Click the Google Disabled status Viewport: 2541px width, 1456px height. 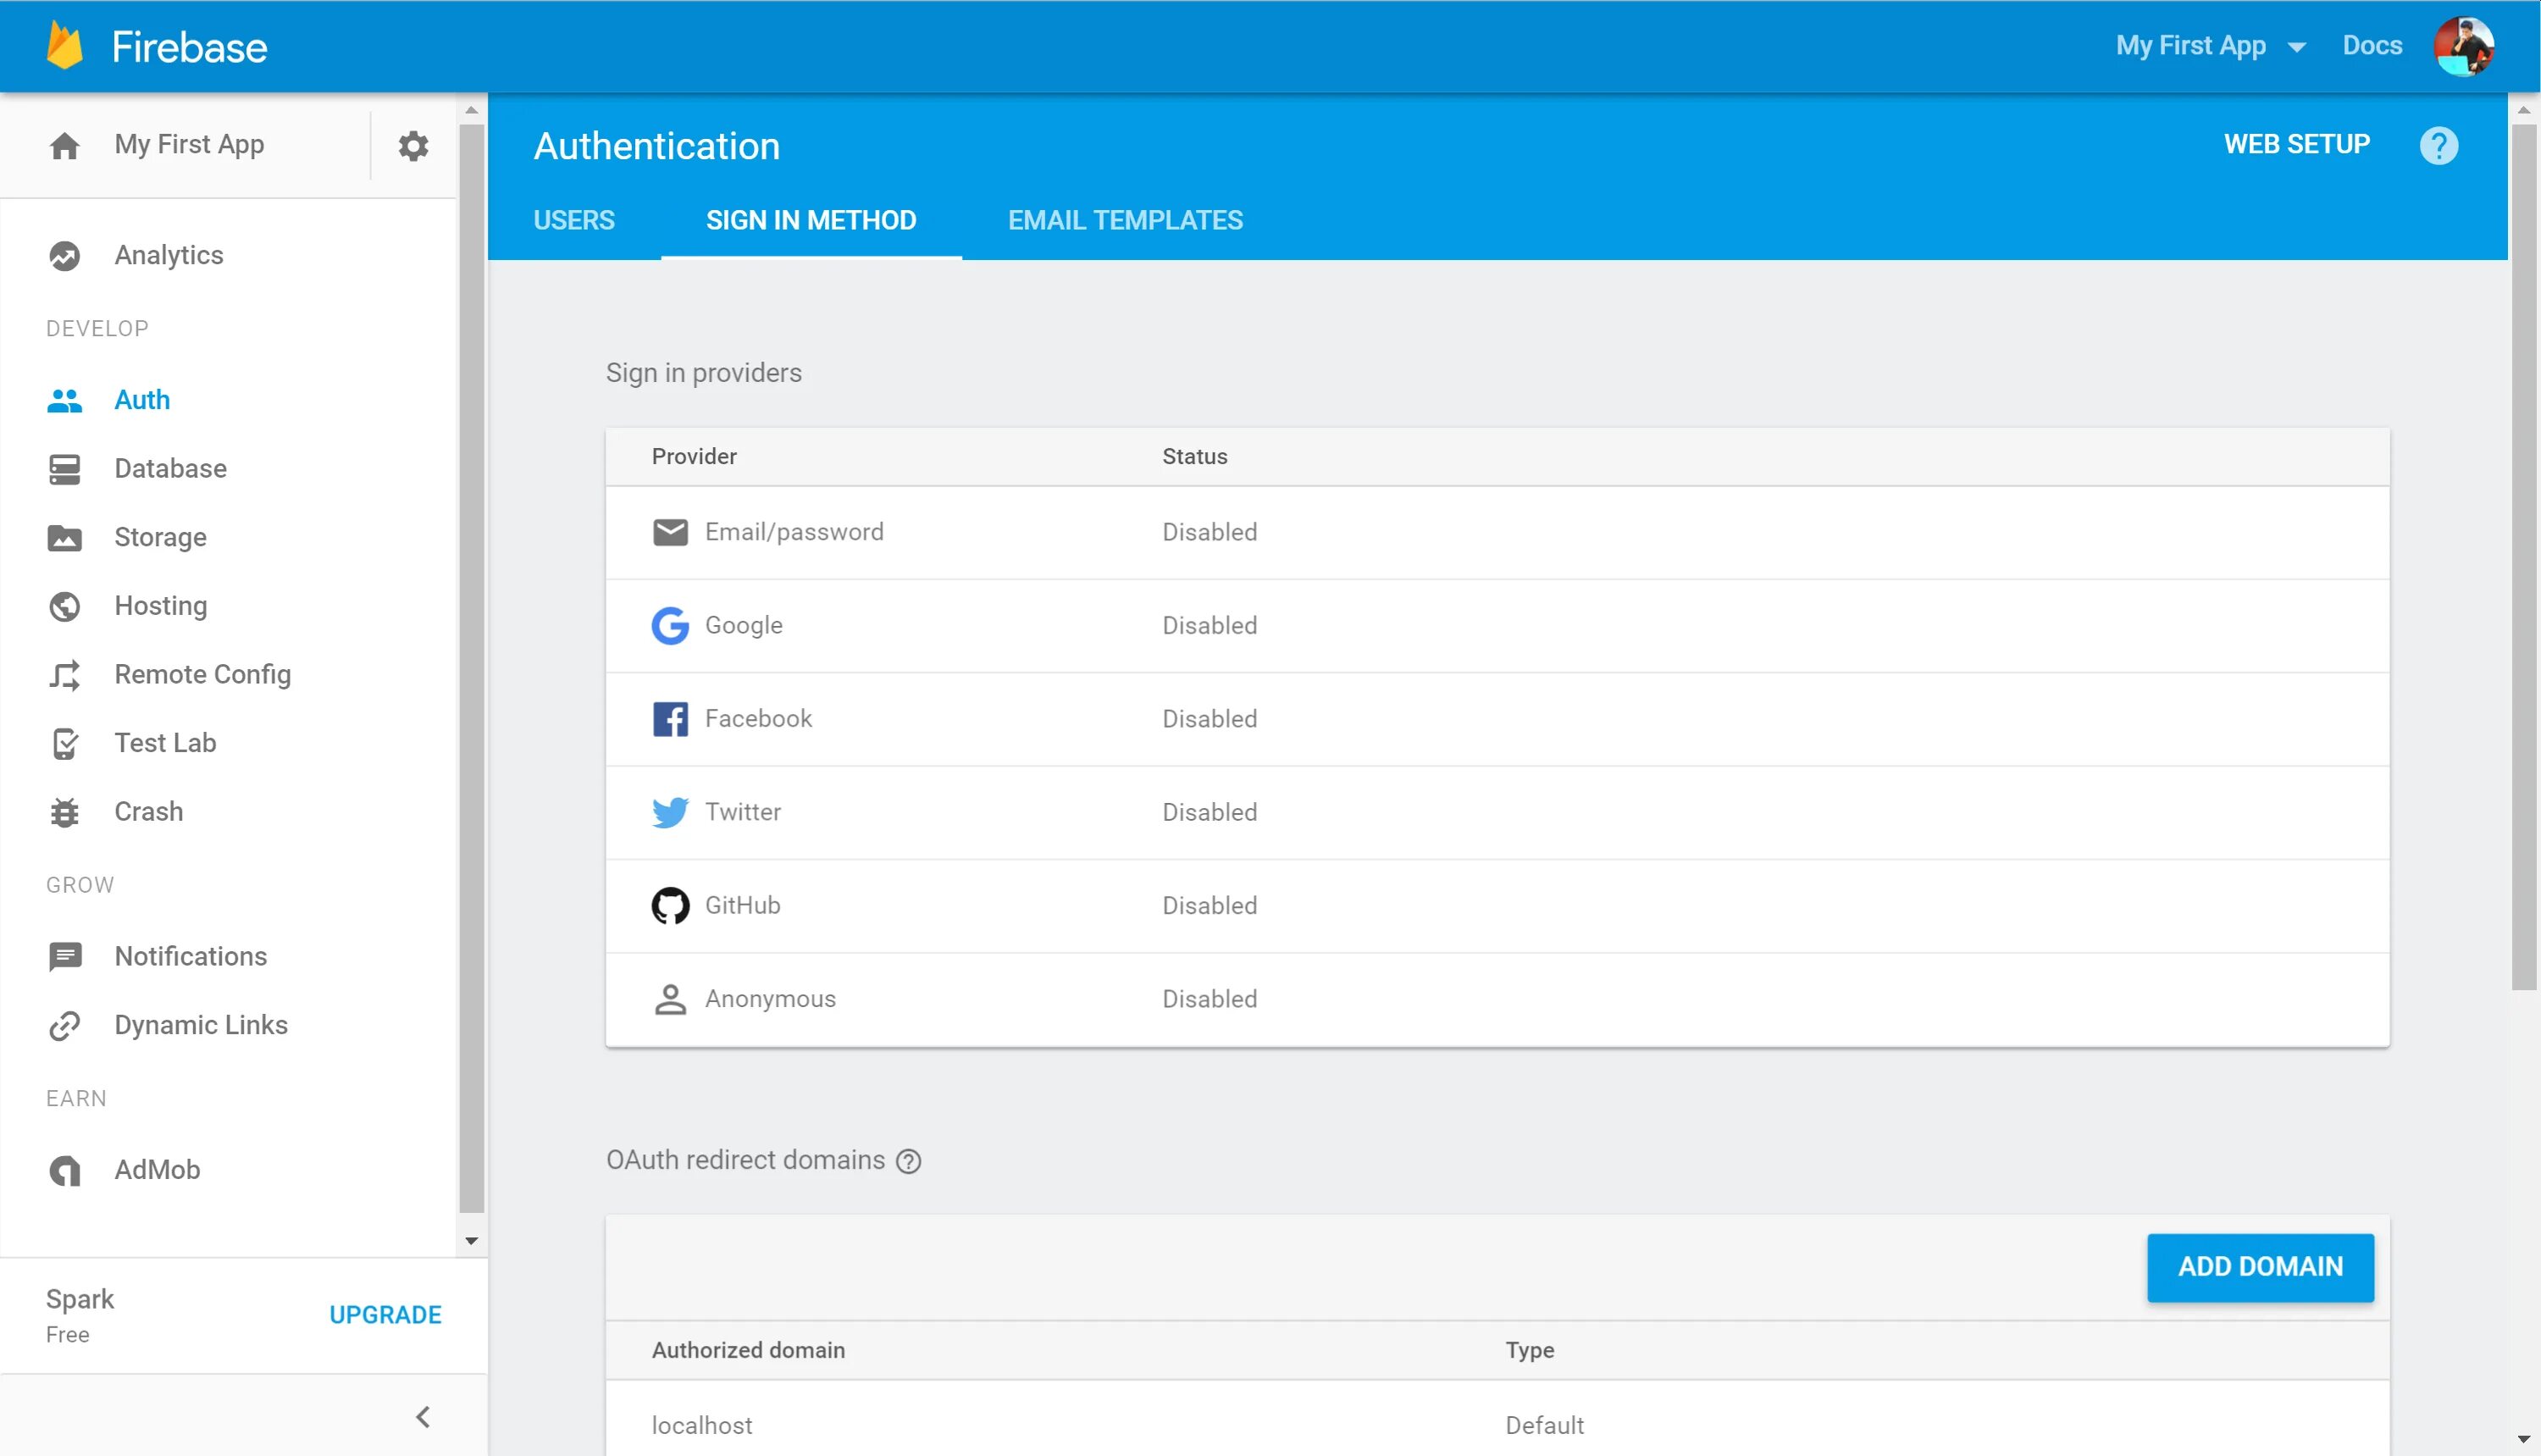1209,626
